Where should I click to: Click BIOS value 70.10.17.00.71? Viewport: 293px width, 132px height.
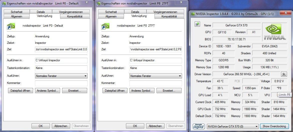(x=237, y=39)
